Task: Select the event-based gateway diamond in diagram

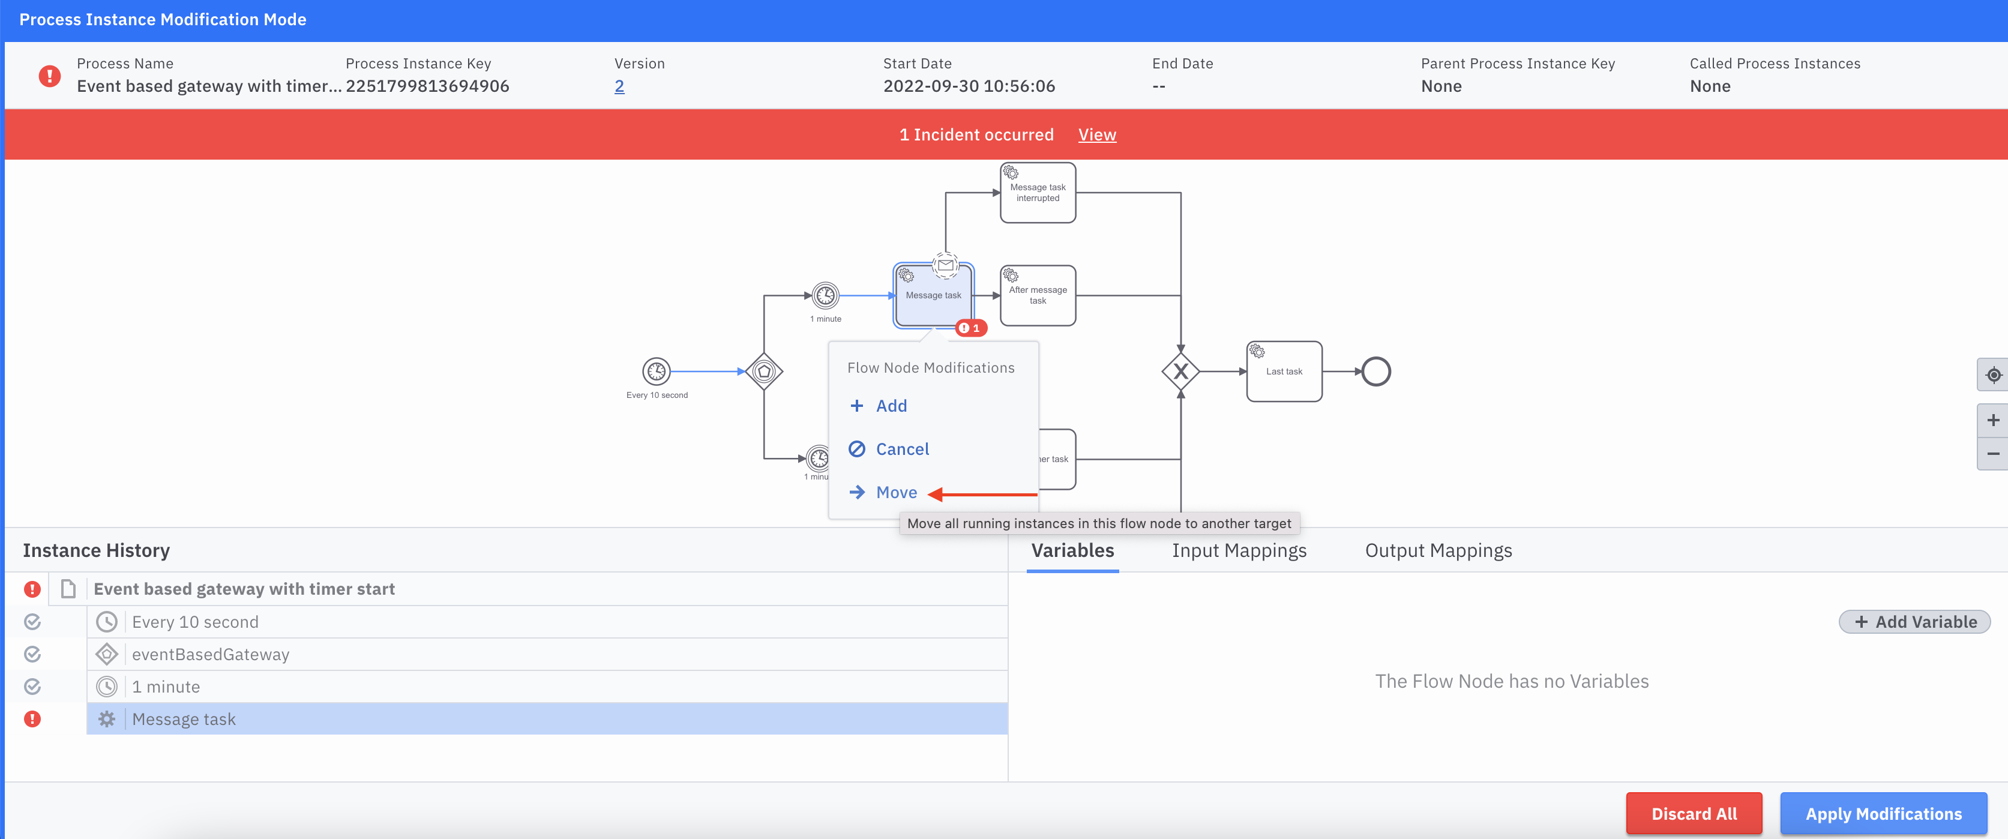Action: pyautogui.click(x=764, y=371)
